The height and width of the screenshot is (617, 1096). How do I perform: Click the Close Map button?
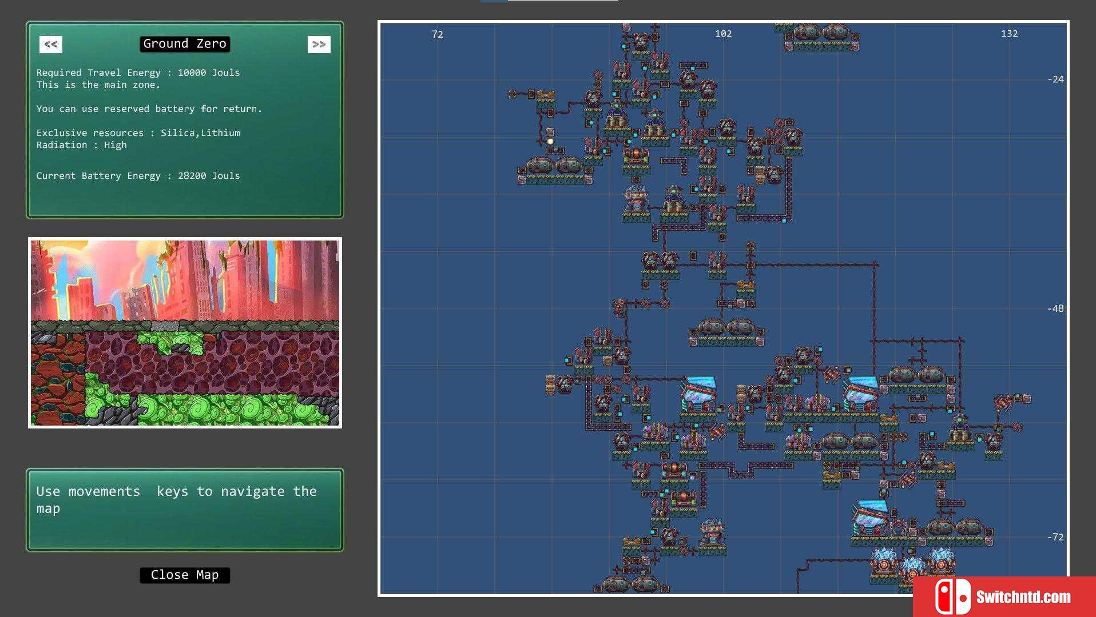[185, 575]
